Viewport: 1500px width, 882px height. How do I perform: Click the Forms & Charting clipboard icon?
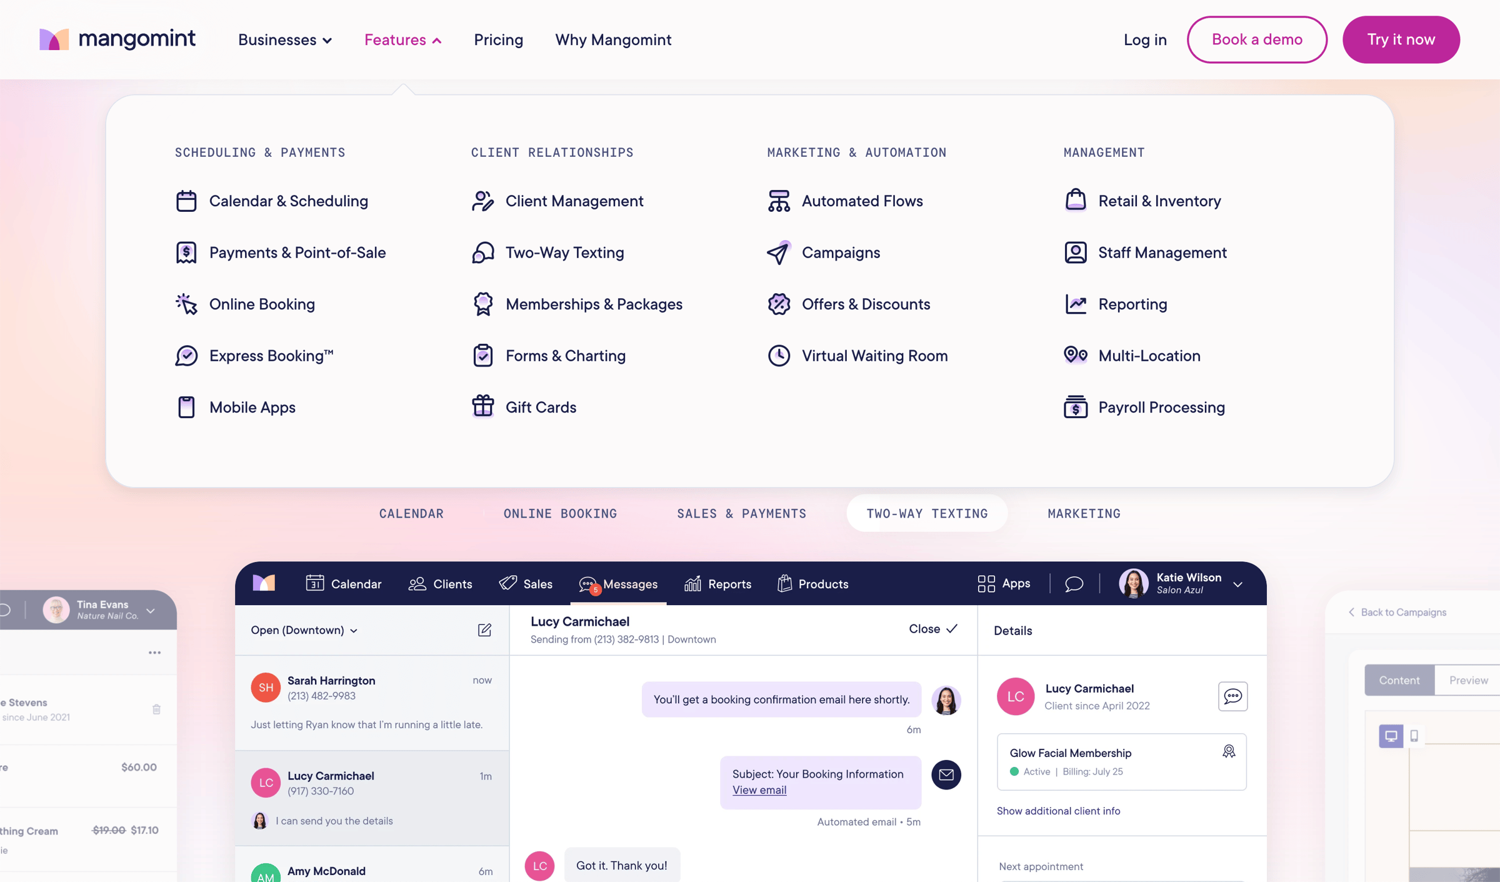click(482, 356)
